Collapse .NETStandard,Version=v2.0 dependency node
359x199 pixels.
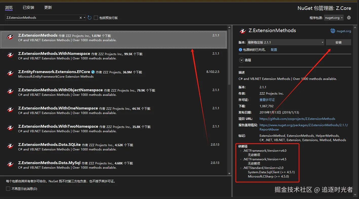[x=241, y=168]
